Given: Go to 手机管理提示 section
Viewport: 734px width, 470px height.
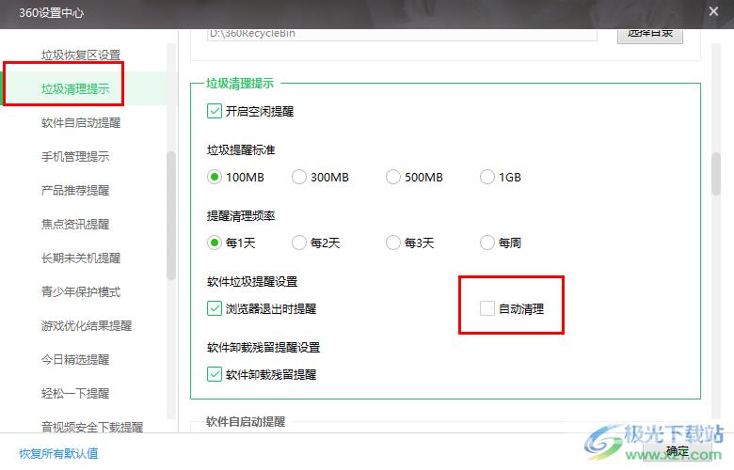Looking at the screenshot, I should pos(75,157).
